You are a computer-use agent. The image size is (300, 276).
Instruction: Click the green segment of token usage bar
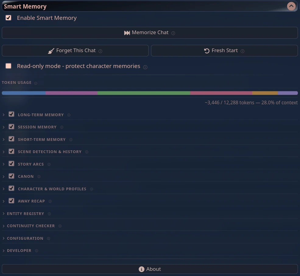144,93
